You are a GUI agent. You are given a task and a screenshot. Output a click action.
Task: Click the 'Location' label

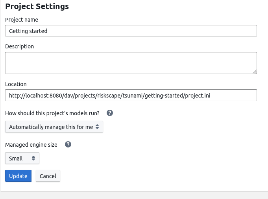click(16, 84)
